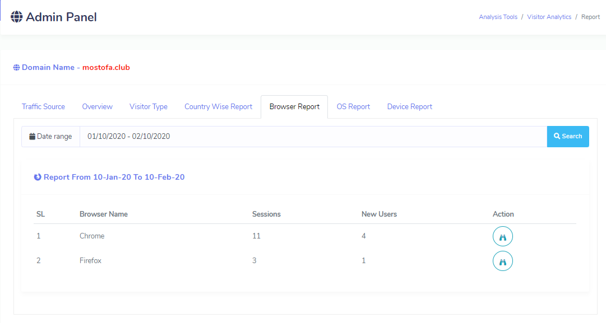The width and height of the screenshot is (606, 323).
Task: Select the Browser Report tab
Action: point(294,107)
